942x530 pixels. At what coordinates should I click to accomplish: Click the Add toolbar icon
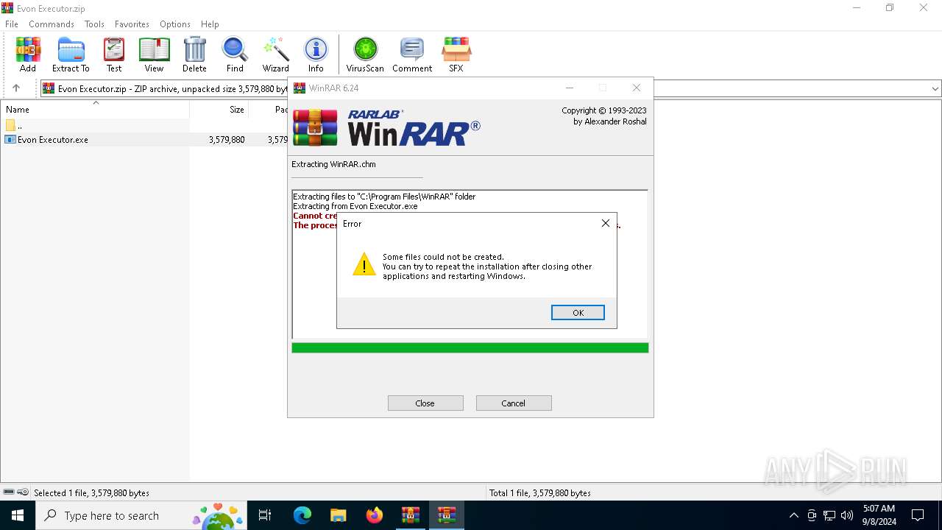pos(28,55)
